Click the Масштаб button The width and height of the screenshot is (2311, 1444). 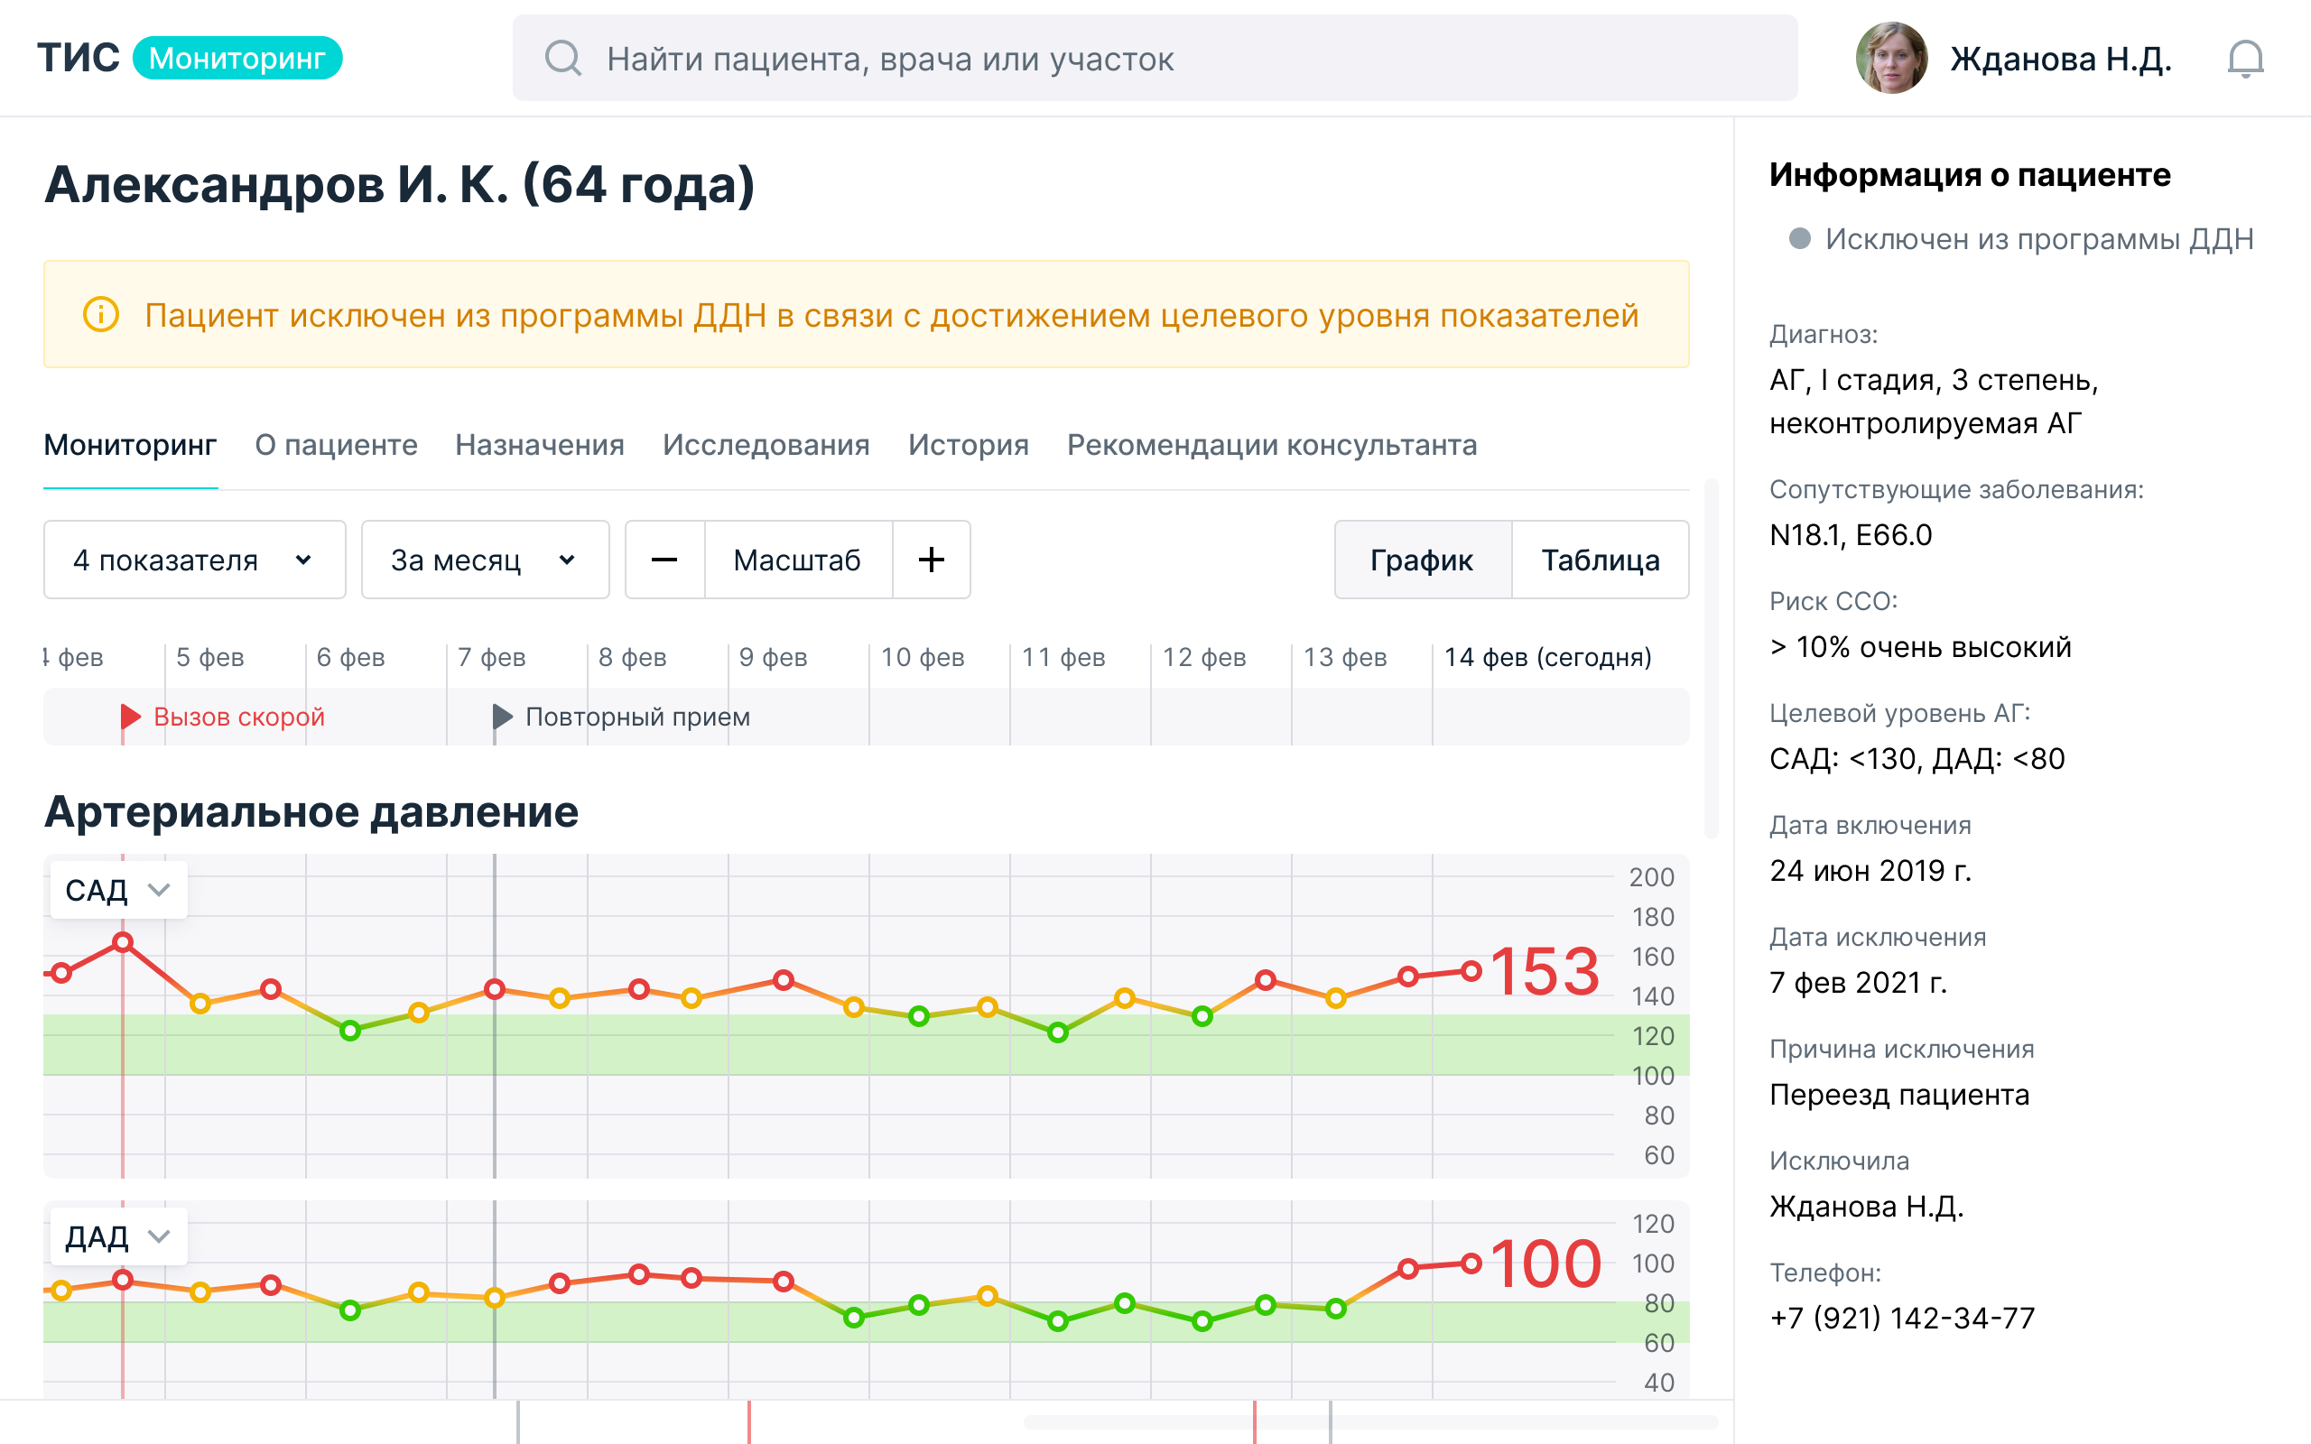[x=797, y=560]
